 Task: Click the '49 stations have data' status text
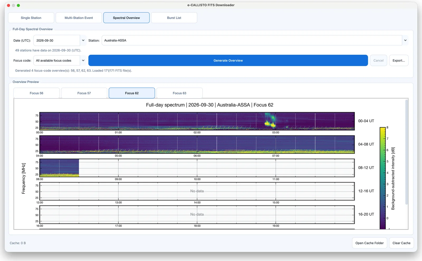click(x=48, y=50)
